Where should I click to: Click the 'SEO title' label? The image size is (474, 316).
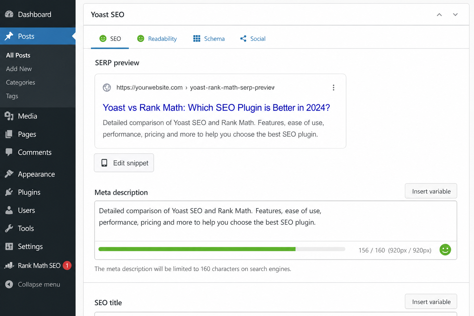108,303
